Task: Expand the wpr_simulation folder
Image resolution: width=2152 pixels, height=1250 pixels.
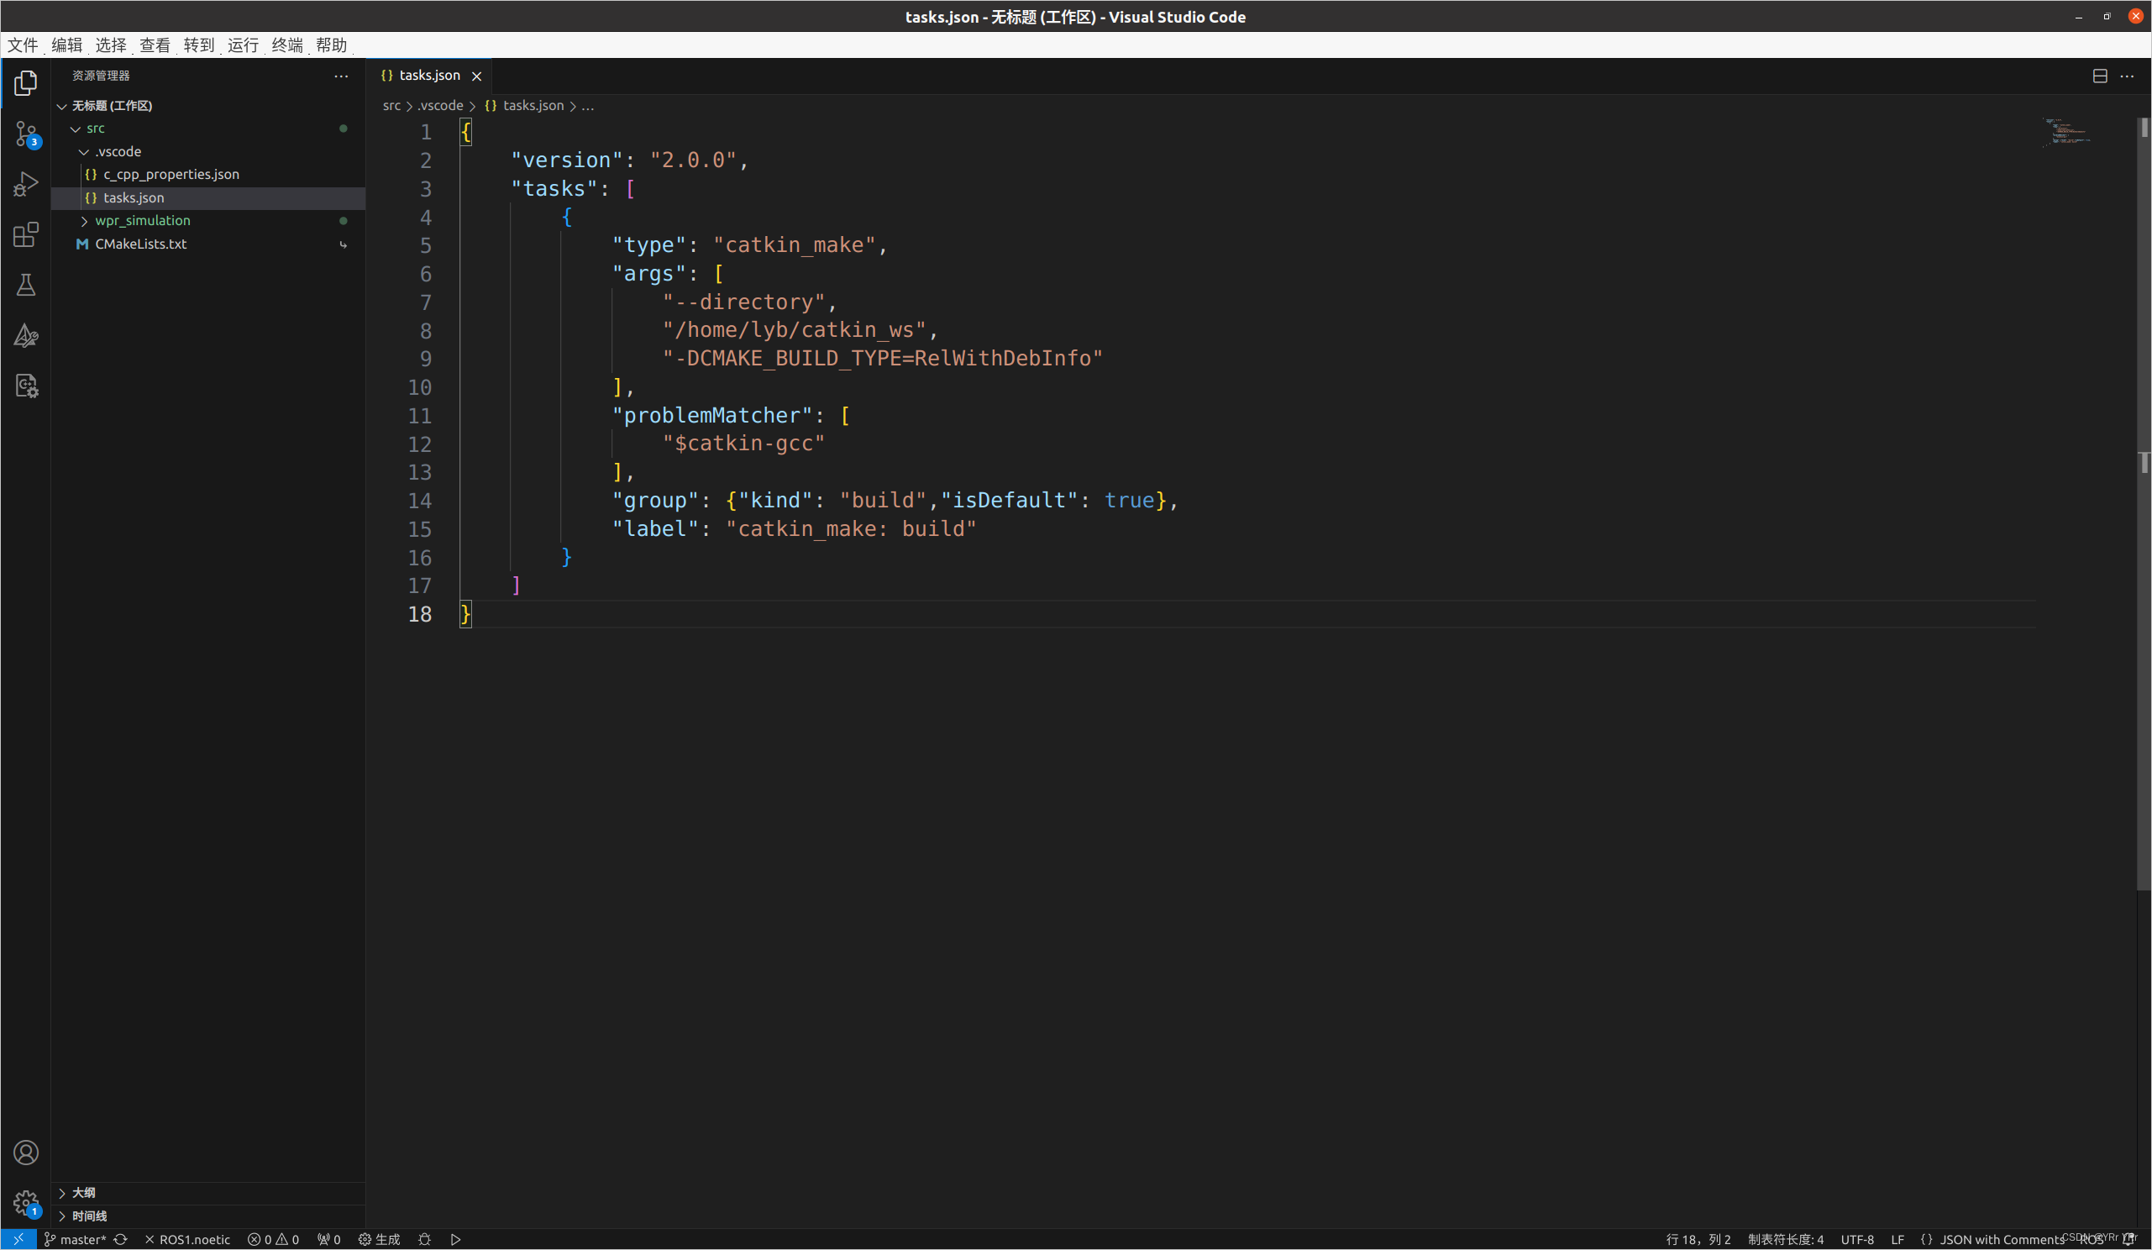Action: (208, 220)
